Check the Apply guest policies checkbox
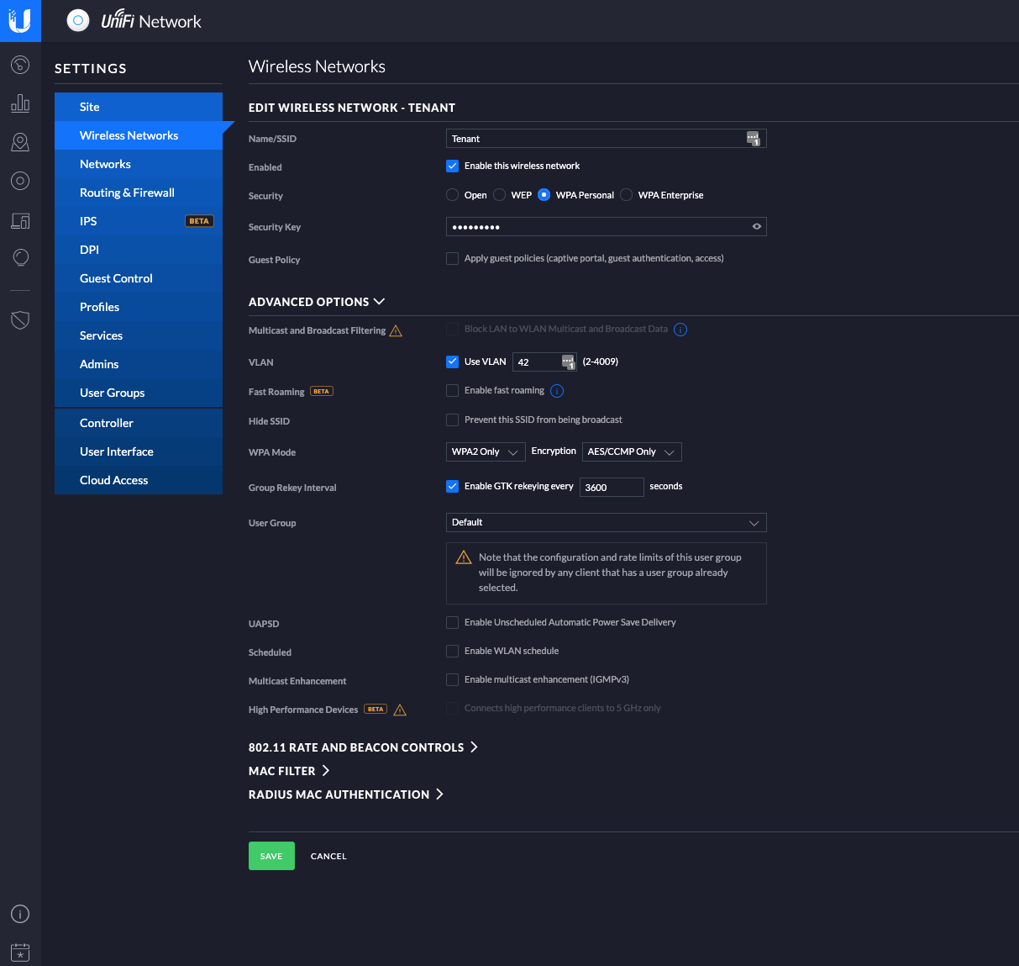This screenshot has width=1019, height=966. (453, 259)
